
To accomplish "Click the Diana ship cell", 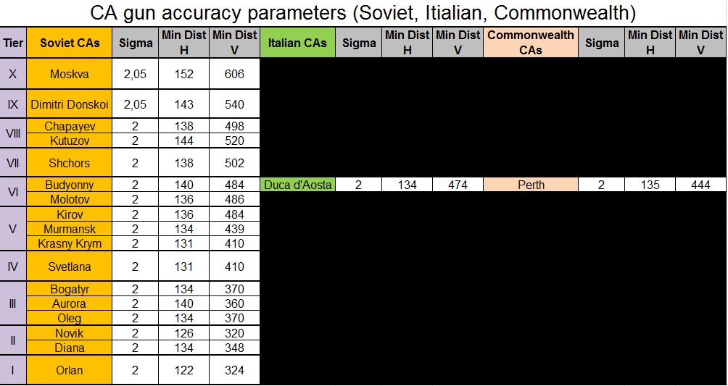I will click(x=69, y=348).
